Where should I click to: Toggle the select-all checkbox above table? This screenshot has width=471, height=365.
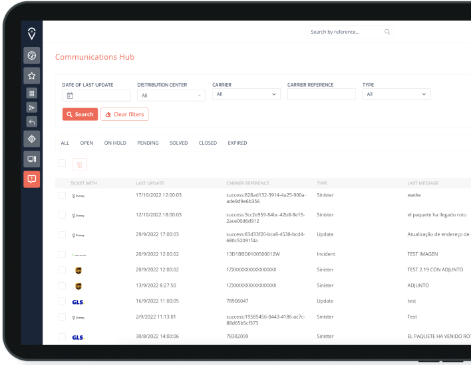62,163
